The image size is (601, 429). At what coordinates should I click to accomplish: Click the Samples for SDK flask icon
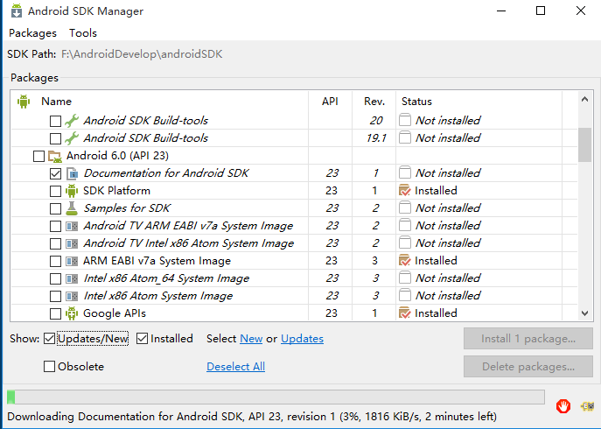(x=72, y=208)
